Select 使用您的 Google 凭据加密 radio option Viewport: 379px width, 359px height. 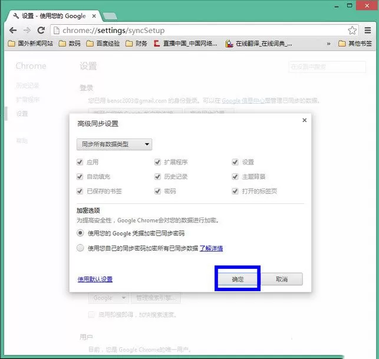click(80, 233)
